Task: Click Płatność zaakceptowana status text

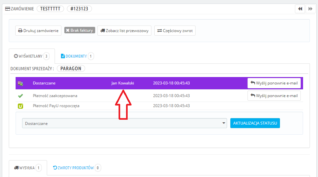Action: pyautogui.click(x=55, y=96)
